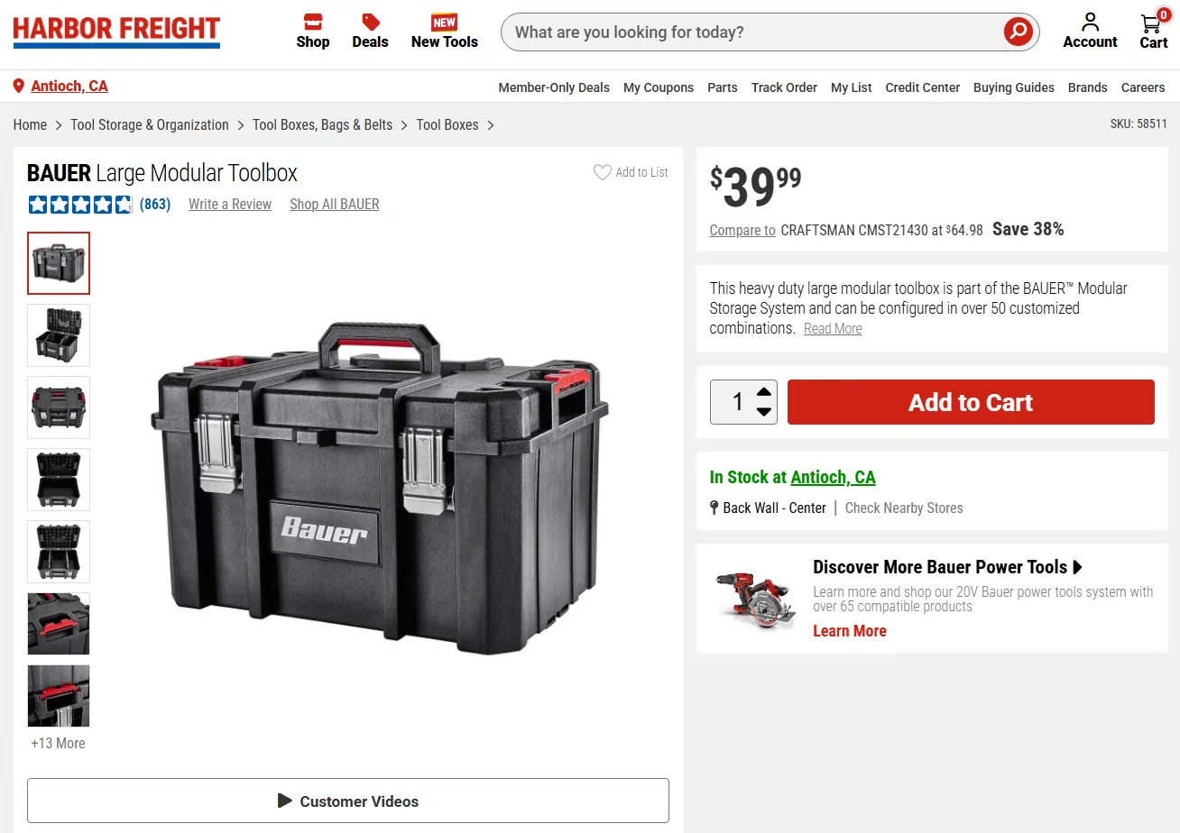Click the five-star rating bar
The height and width of the screenshot is (833, 1180).
click(80, 205)
